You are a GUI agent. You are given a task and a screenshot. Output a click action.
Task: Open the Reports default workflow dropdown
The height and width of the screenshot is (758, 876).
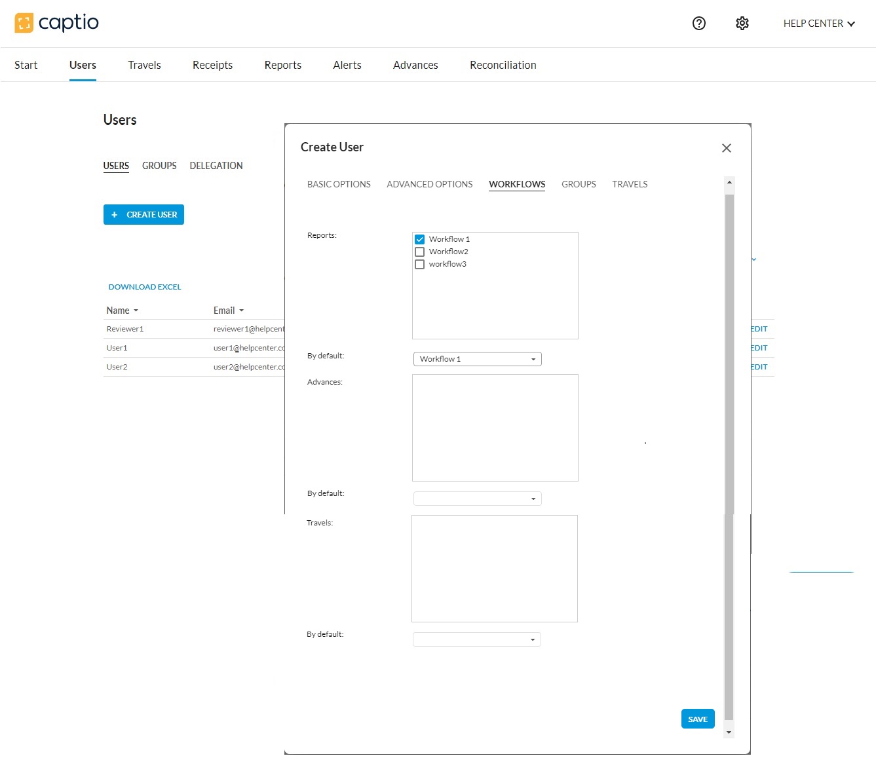click(x=477, y=359)
